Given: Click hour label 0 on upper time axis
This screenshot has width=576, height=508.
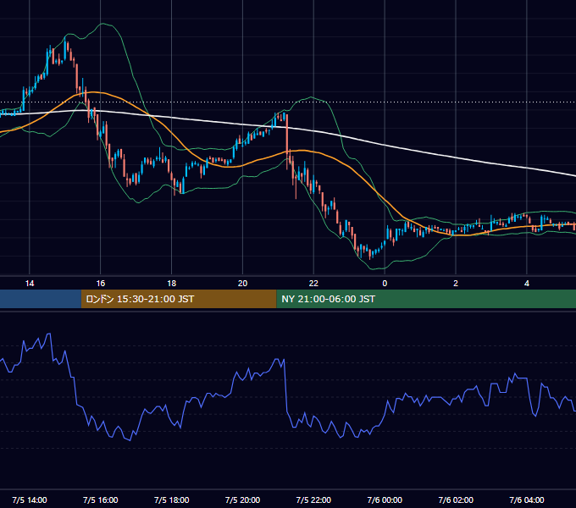Looking at the screenshot, I should click(385, 284).
